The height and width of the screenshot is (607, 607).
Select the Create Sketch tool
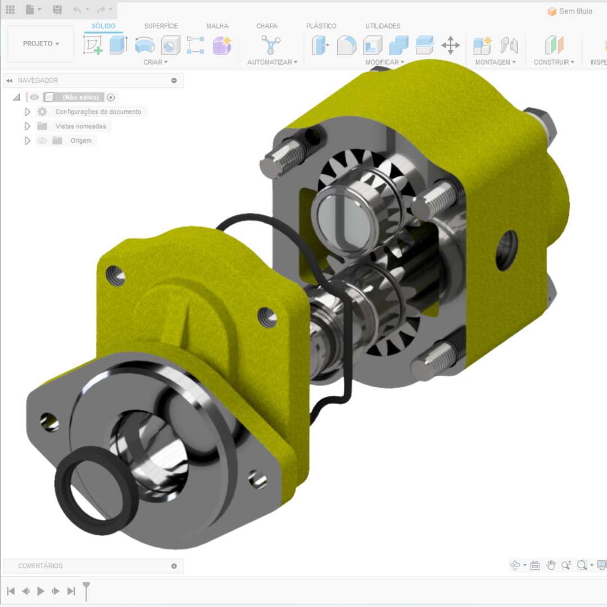pos(93,45)
